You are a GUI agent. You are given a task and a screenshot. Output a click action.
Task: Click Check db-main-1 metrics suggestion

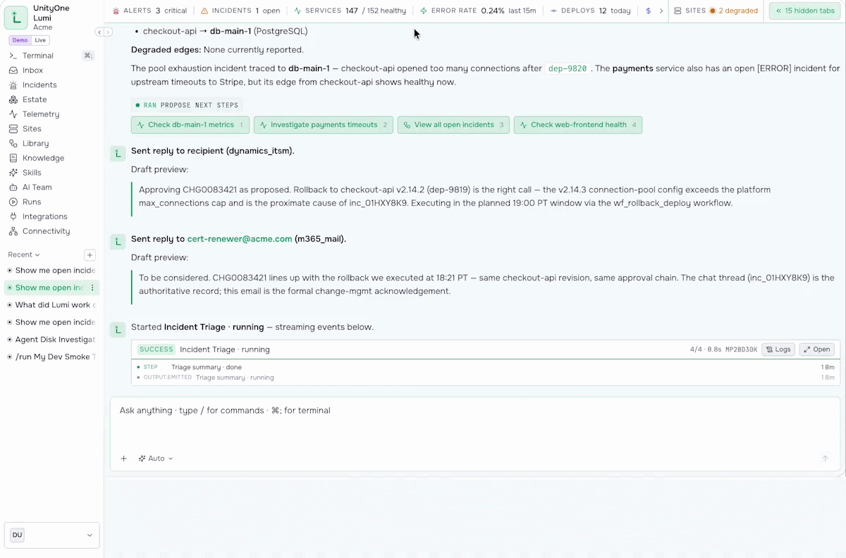pyautogui.click(x=190, y=125)
